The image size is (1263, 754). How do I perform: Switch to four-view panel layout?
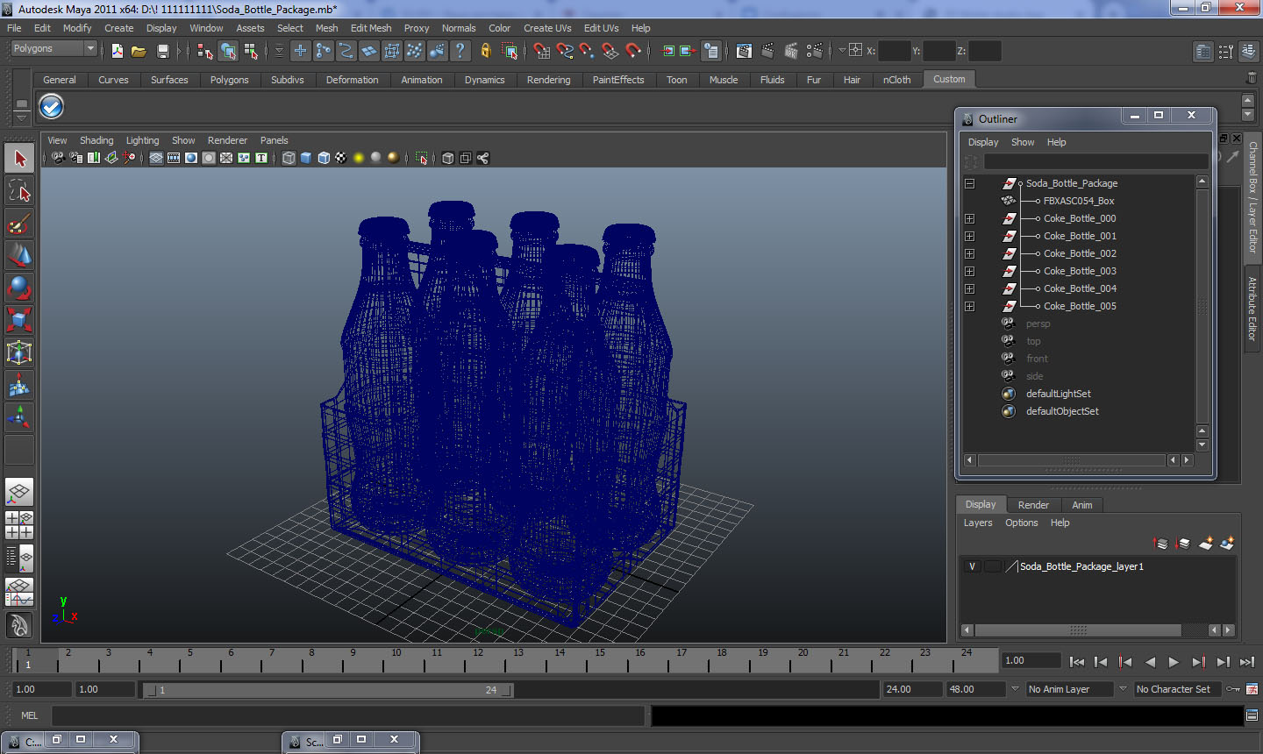pos(19,525)
